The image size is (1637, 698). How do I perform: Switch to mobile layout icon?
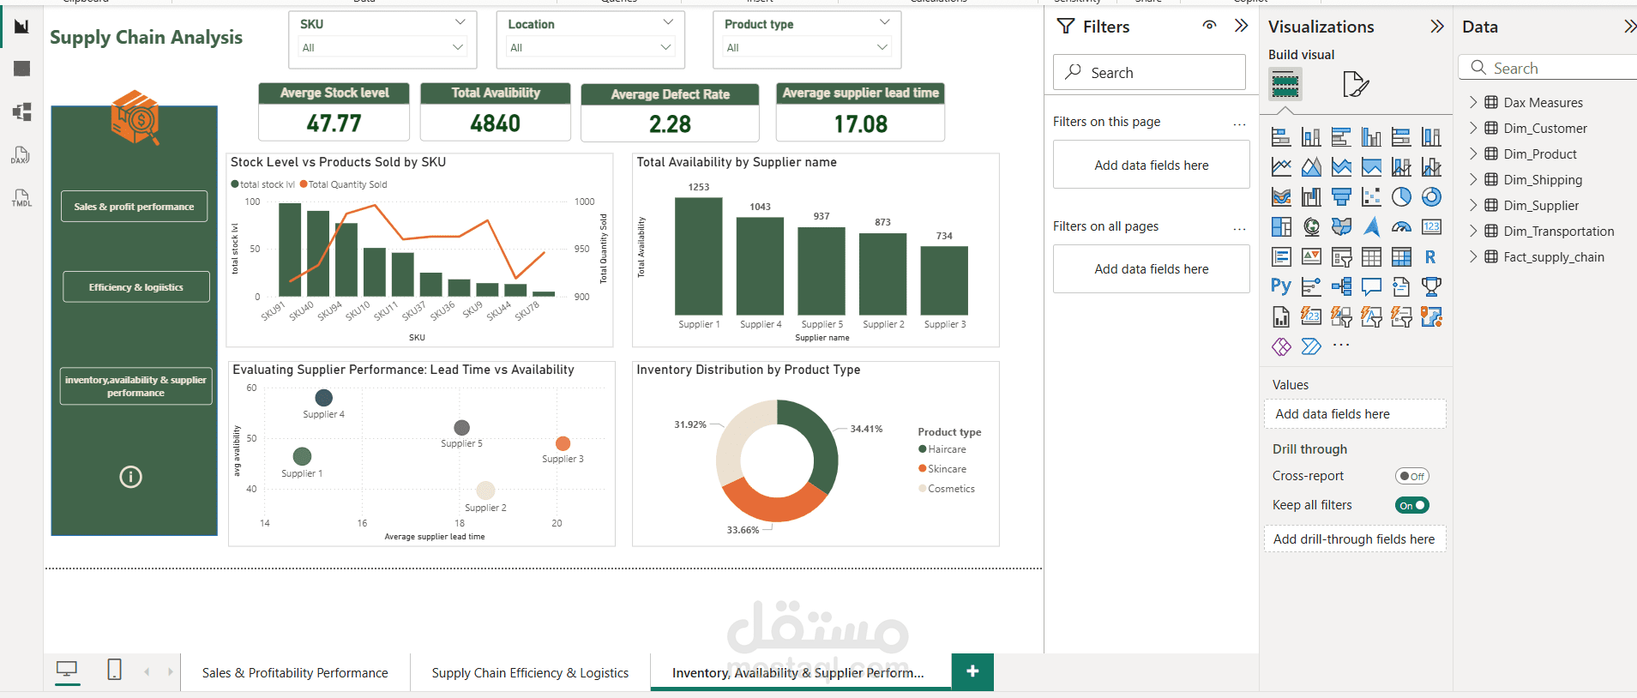114,670
